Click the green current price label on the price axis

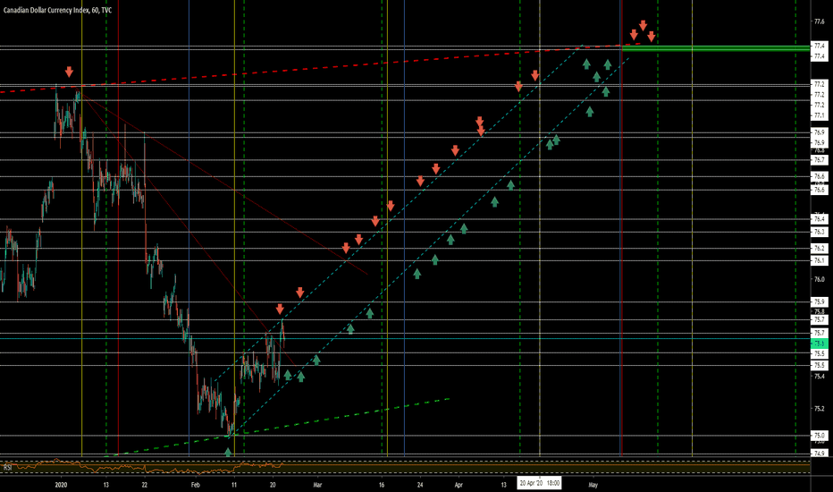[820, 344]
